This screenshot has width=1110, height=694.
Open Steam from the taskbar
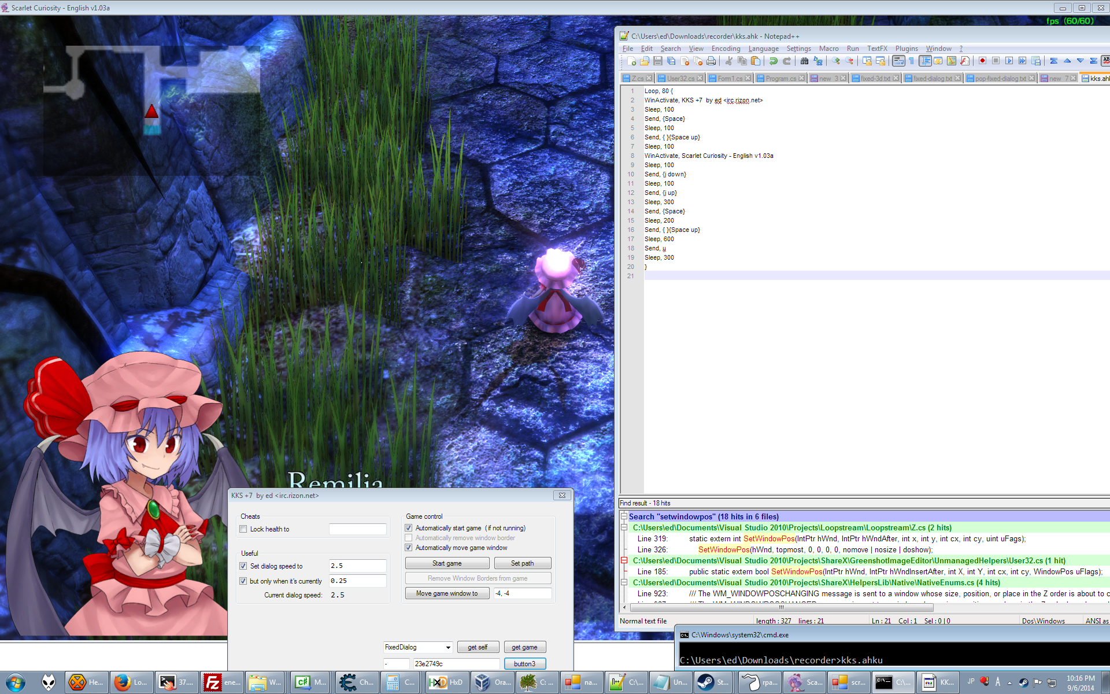(714, 682)
